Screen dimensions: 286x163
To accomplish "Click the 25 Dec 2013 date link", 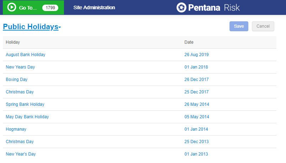I will pyautogui.click(x=196, y=142).
